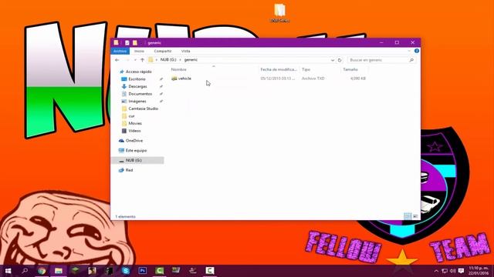
Task: Open the folder on desktop
Action: pos(279,13)
